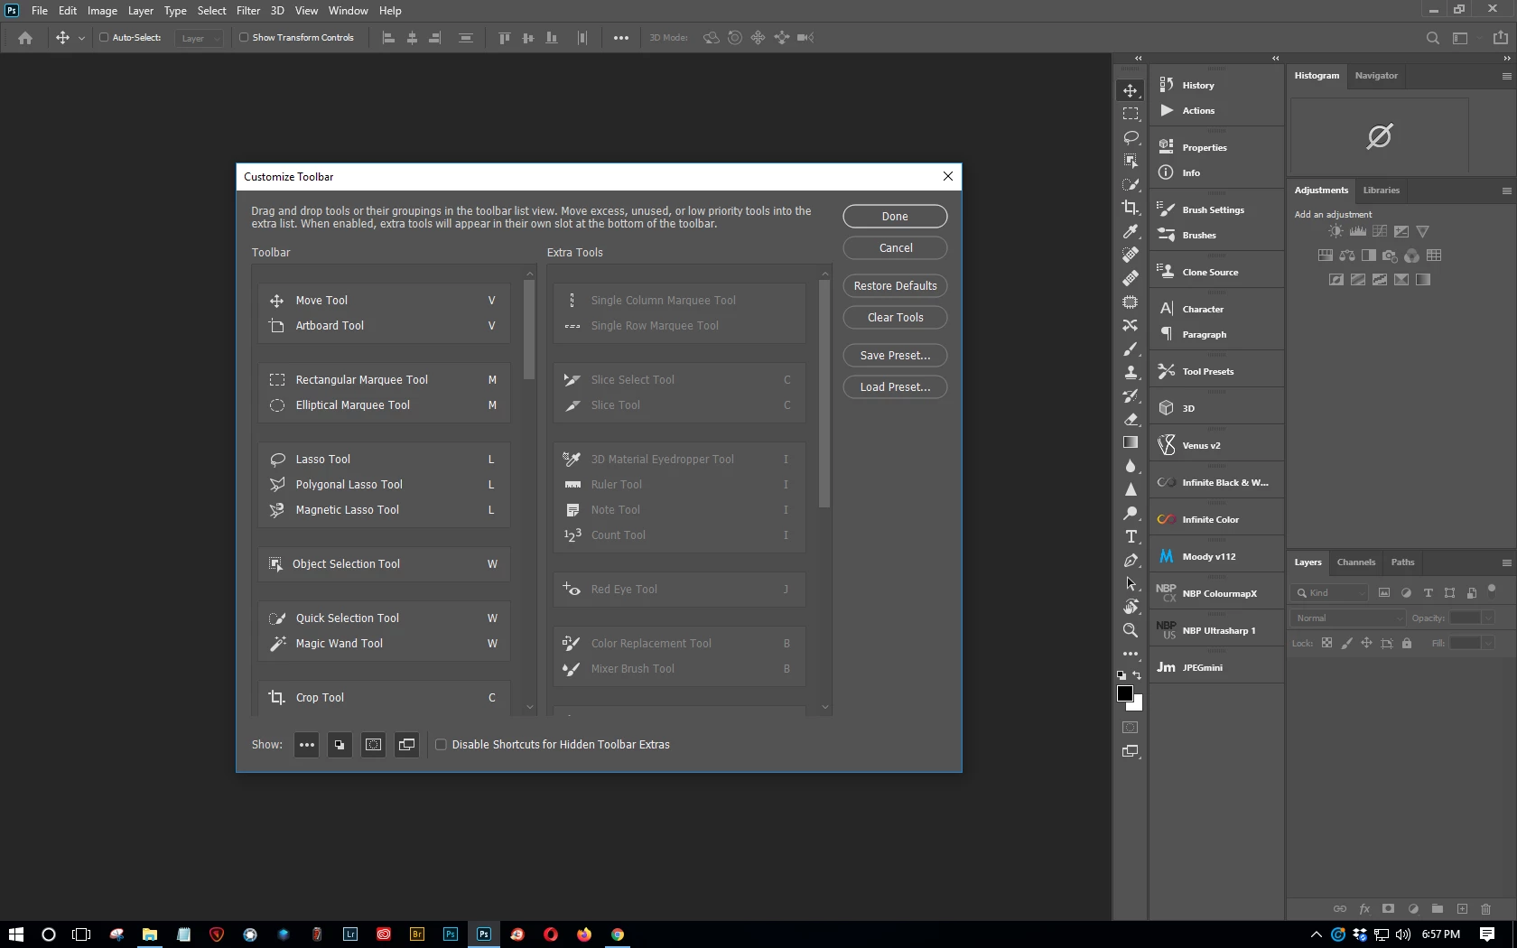
Task: Expand the Normal blend mode dropdown
Action: click(1348, 618)
